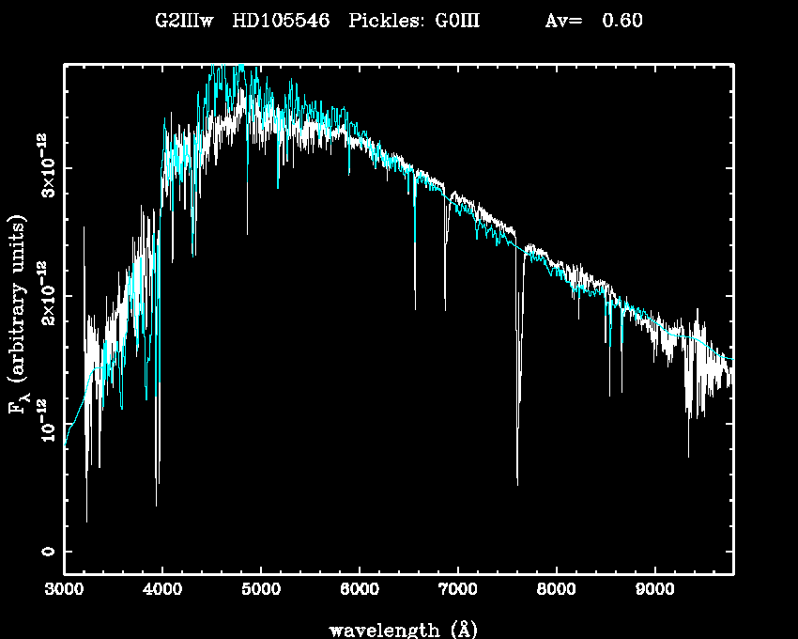The image size is (798, 639).
Task: Click bottom of deep absorption dip near 7600 Å
Action: click(x=517, y=483)
